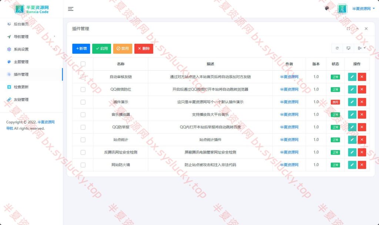Toggle the select-all header checkbox
The image size is (379, 225).
pos(83,64)
